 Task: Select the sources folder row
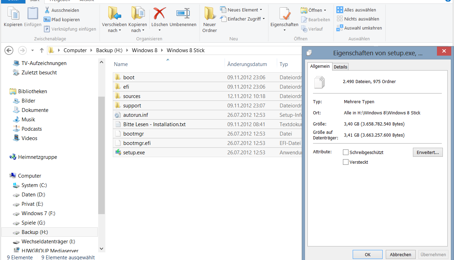(x=208, y=96)
